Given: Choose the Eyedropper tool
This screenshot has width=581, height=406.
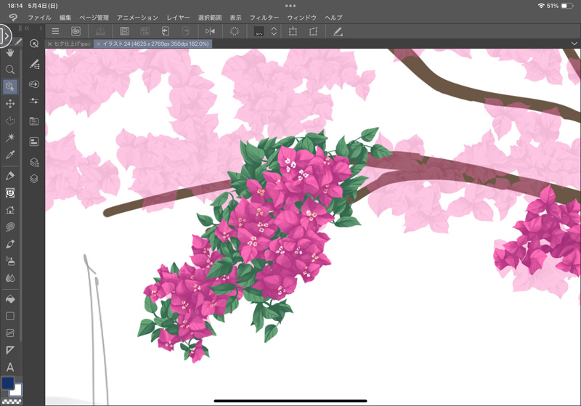Looking at the screenshot, I should point(10,155).
